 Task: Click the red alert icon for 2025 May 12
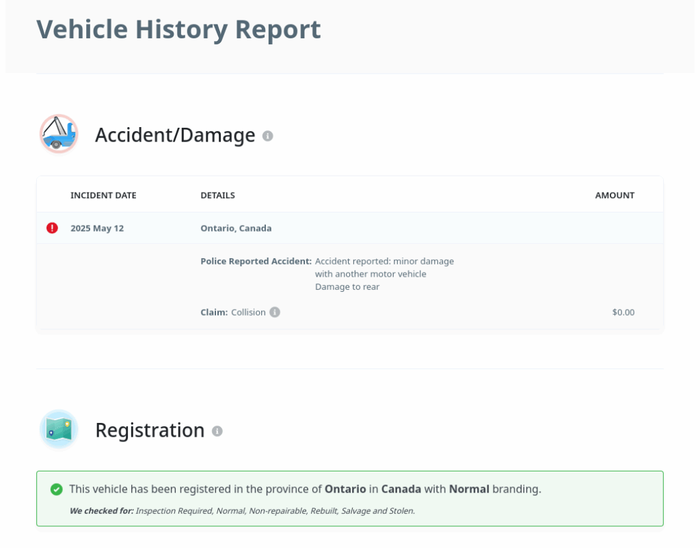click(x=52, y=228)
